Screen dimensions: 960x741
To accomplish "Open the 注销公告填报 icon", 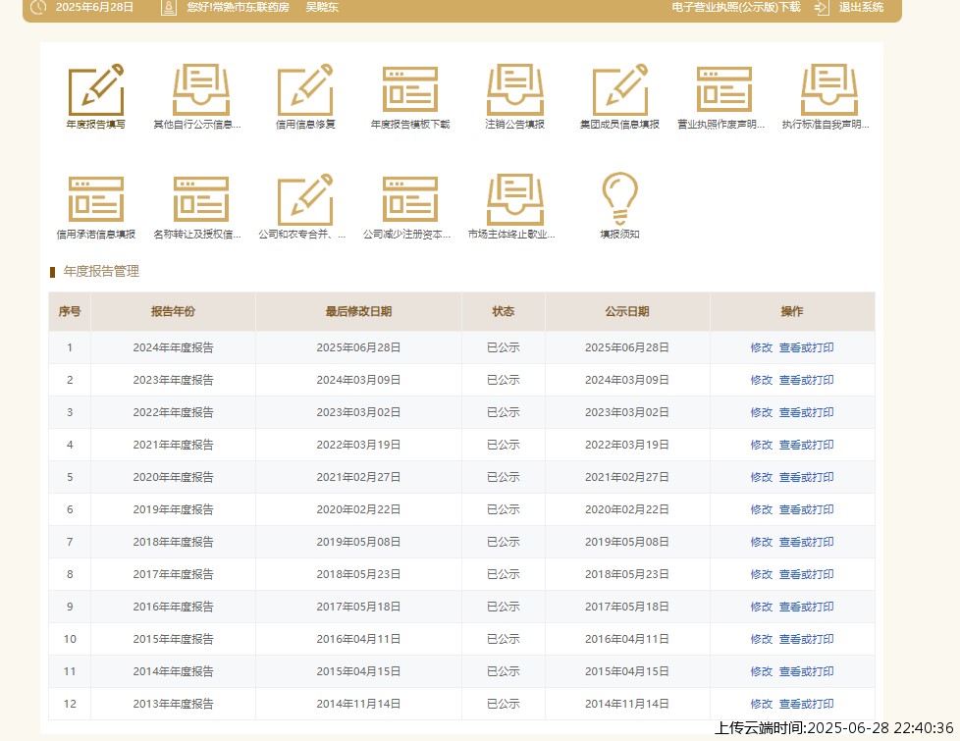I will click(515, 90).
